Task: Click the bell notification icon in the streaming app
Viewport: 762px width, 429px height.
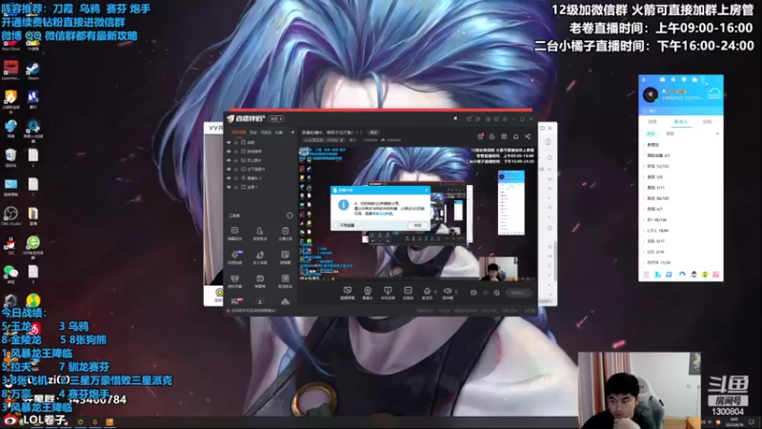Action: pyautogui.click(x=515, y=136)
